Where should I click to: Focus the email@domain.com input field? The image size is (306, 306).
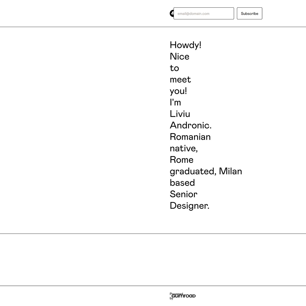tap(203, 14)
